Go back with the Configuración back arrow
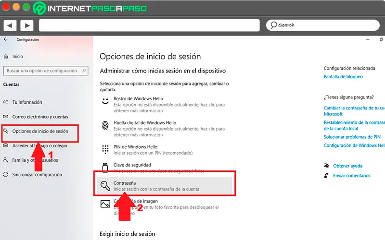The image size is (385, 240). pos(6,39)
